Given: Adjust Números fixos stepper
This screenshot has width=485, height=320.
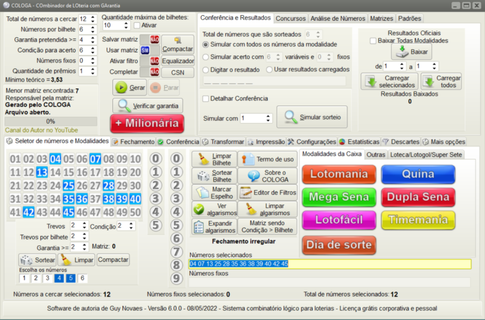Looking at the screenshot, I should [93, 61].
